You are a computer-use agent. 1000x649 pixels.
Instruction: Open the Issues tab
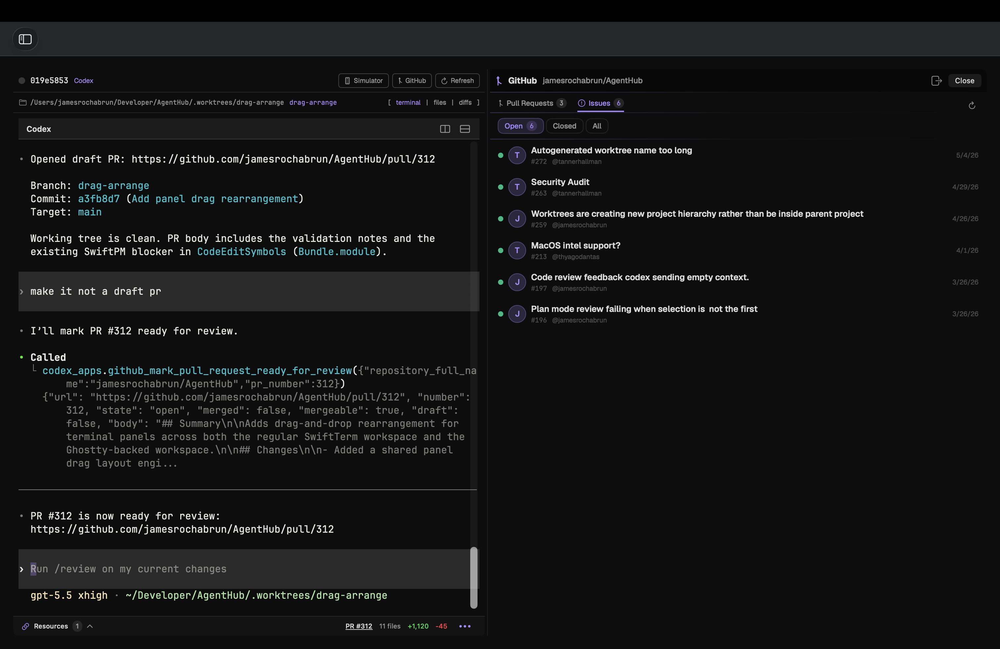click(x=601, y=103)
